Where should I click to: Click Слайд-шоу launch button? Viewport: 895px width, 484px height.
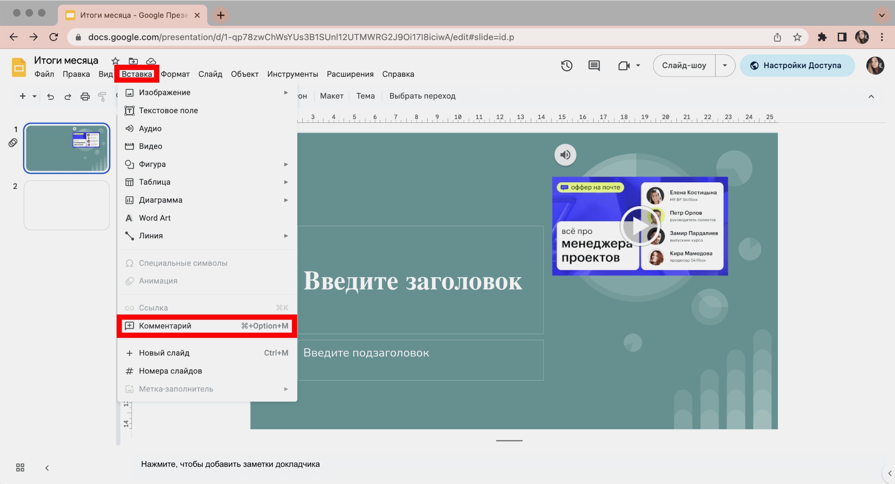[685, 65]
